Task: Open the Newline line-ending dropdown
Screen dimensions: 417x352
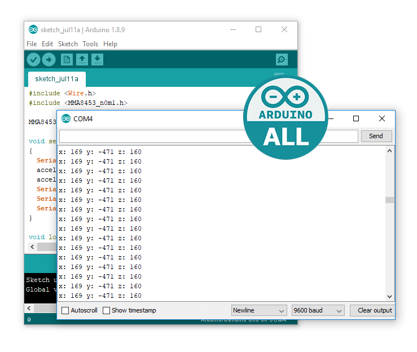Action: (x=259, y=310)
